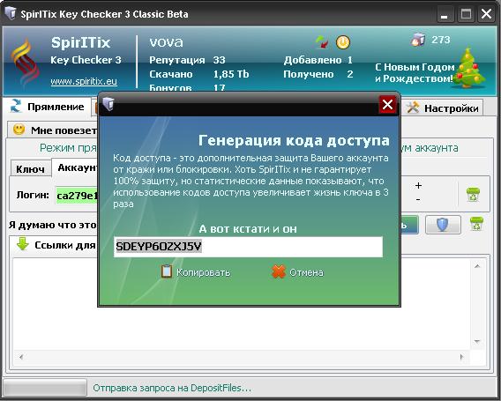The height and width of the screenshot is (401, 501).
Task: Click the status bar progress bar
Action: pos(45,388)
